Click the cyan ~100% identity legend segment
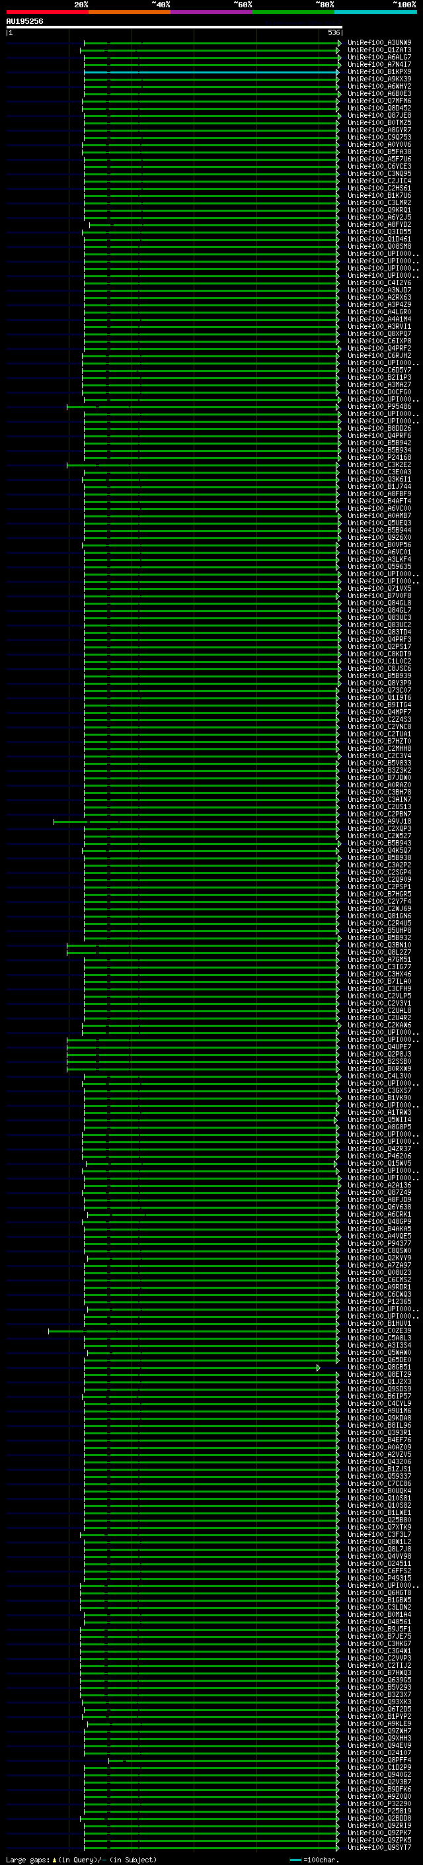The width and height of the screenshot is (423, 1865). [376, 12]
